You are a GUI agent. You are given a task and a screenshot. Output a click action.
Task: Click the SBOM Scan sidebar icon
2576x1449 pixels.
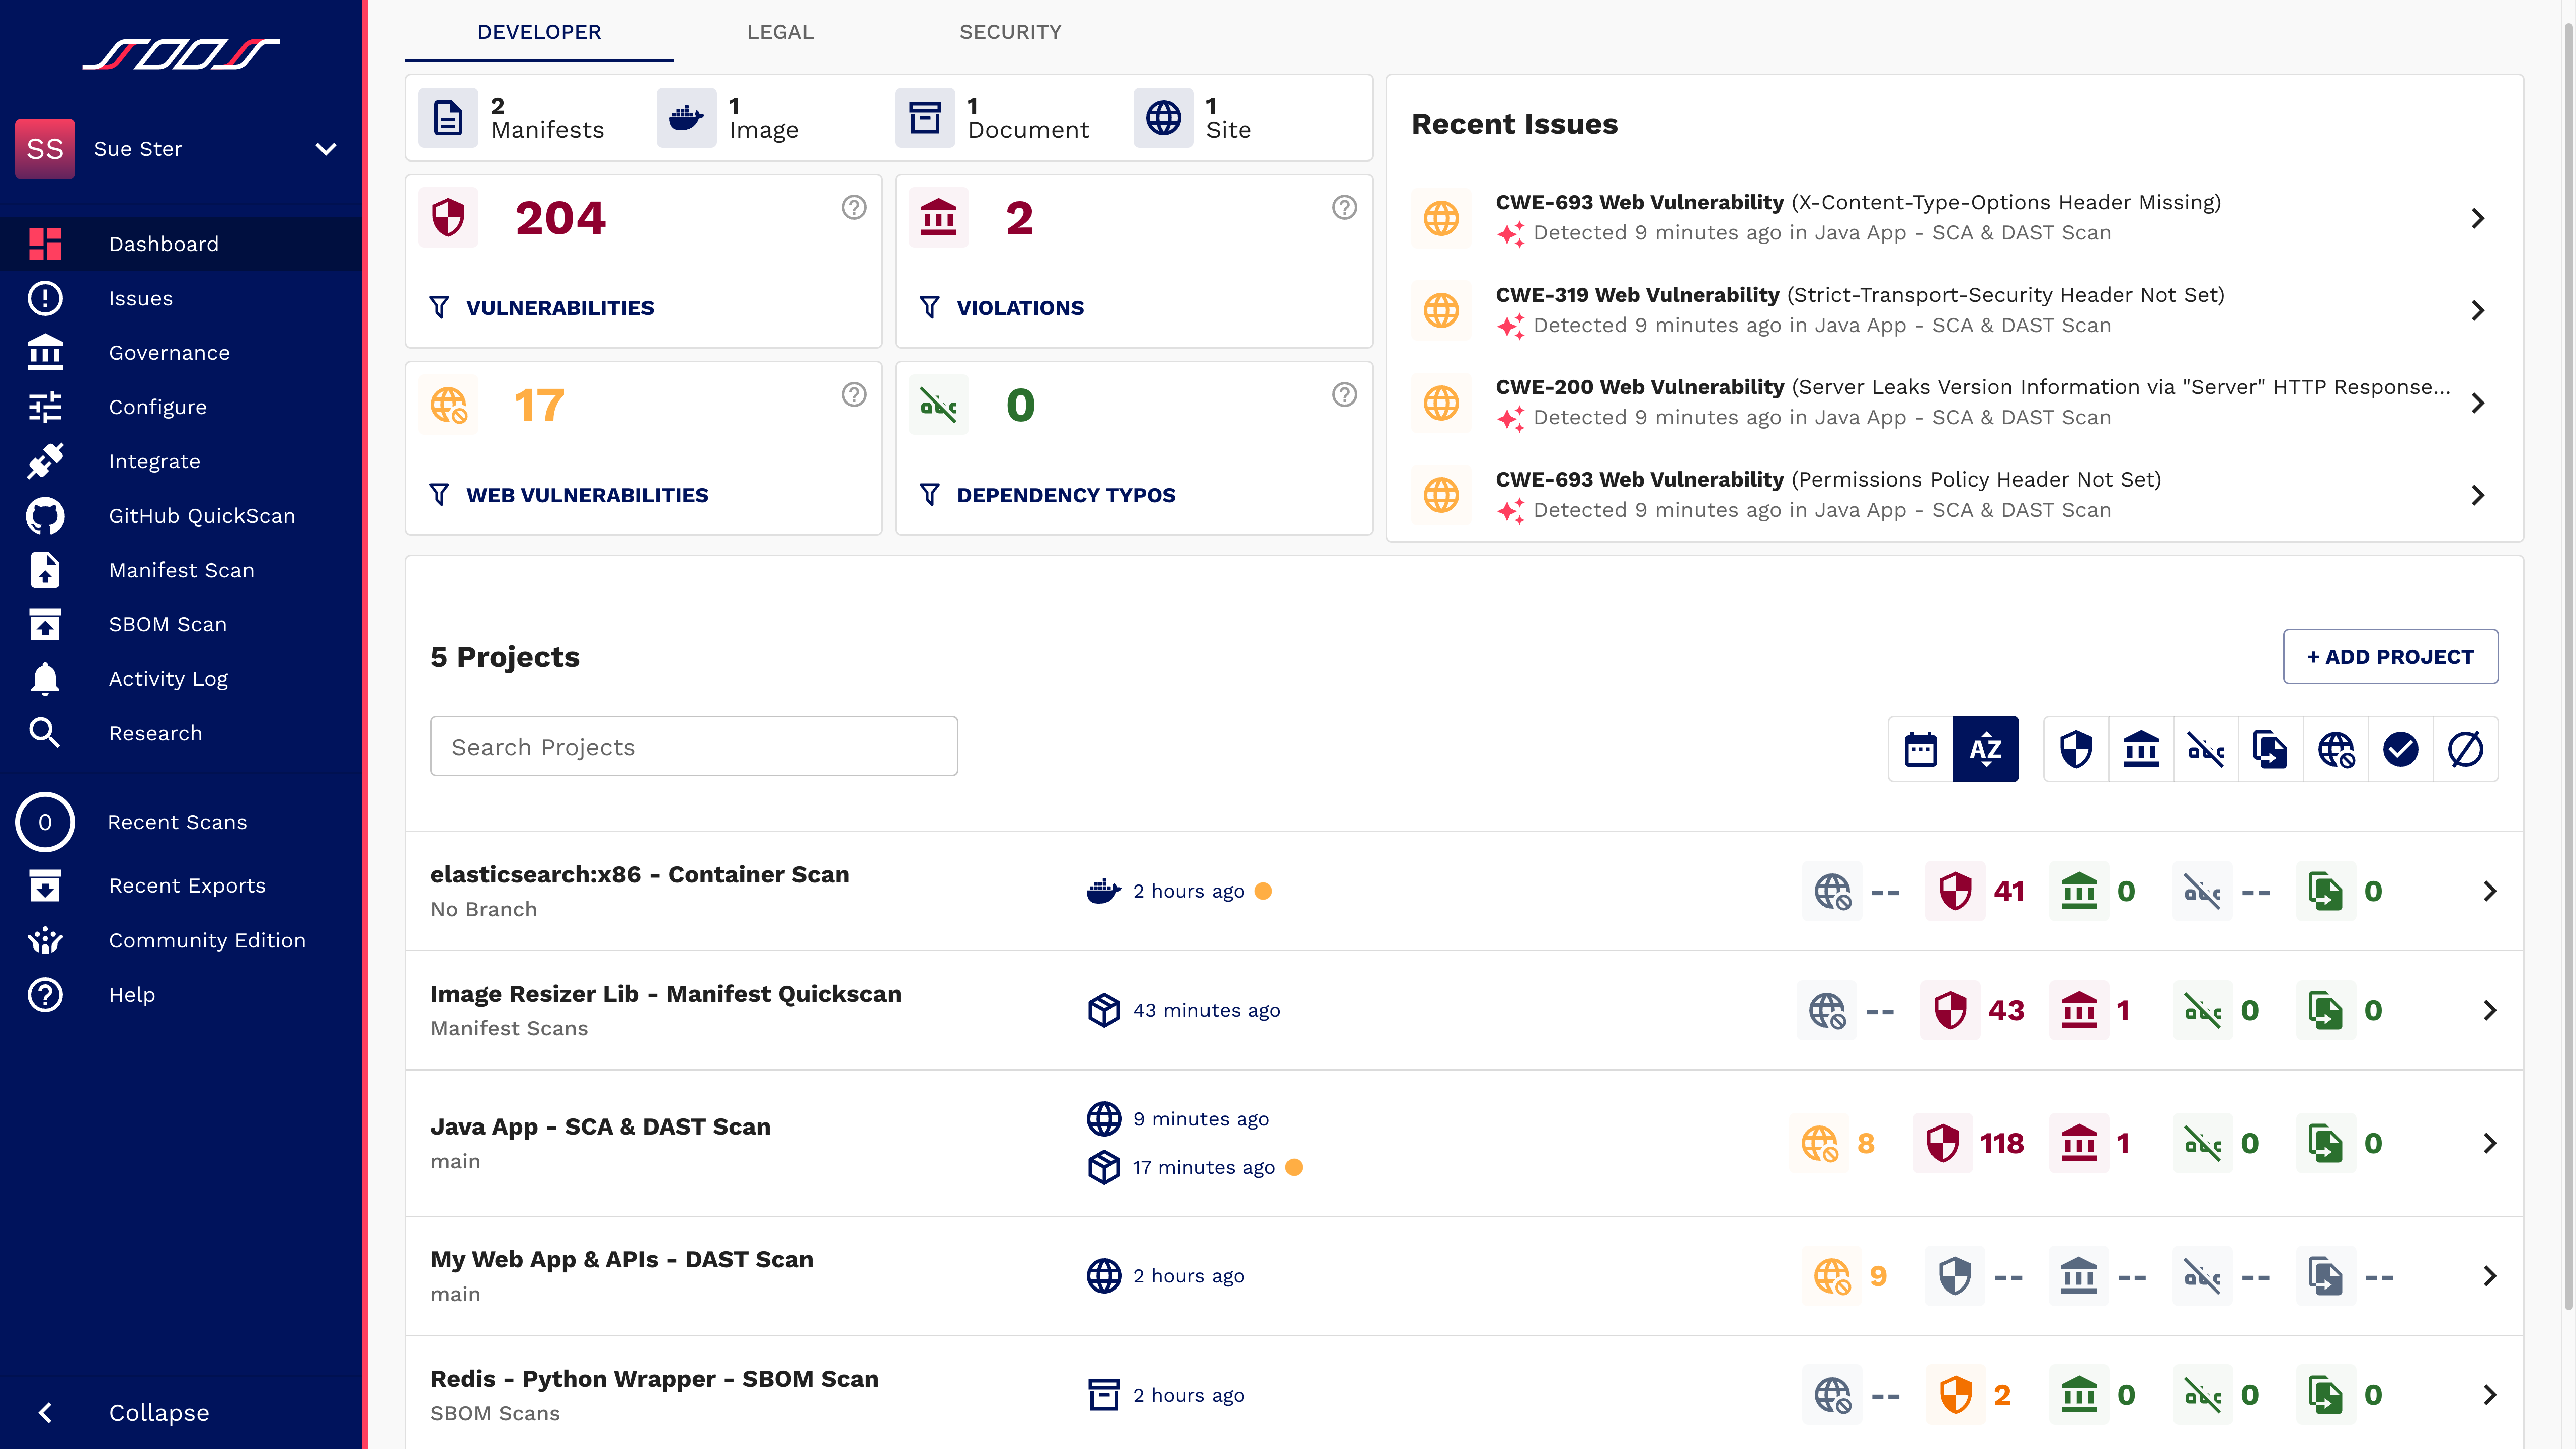tap(44, 624)
